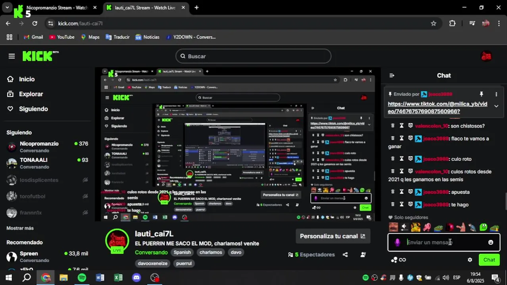
Task: Open the Chrome three-dot main menu
Action: coord(499,23)
